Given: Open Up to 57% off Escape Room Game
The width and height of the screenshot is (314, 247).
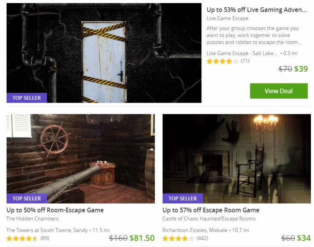Looking at the screenshot, I should tap(211, 210).
